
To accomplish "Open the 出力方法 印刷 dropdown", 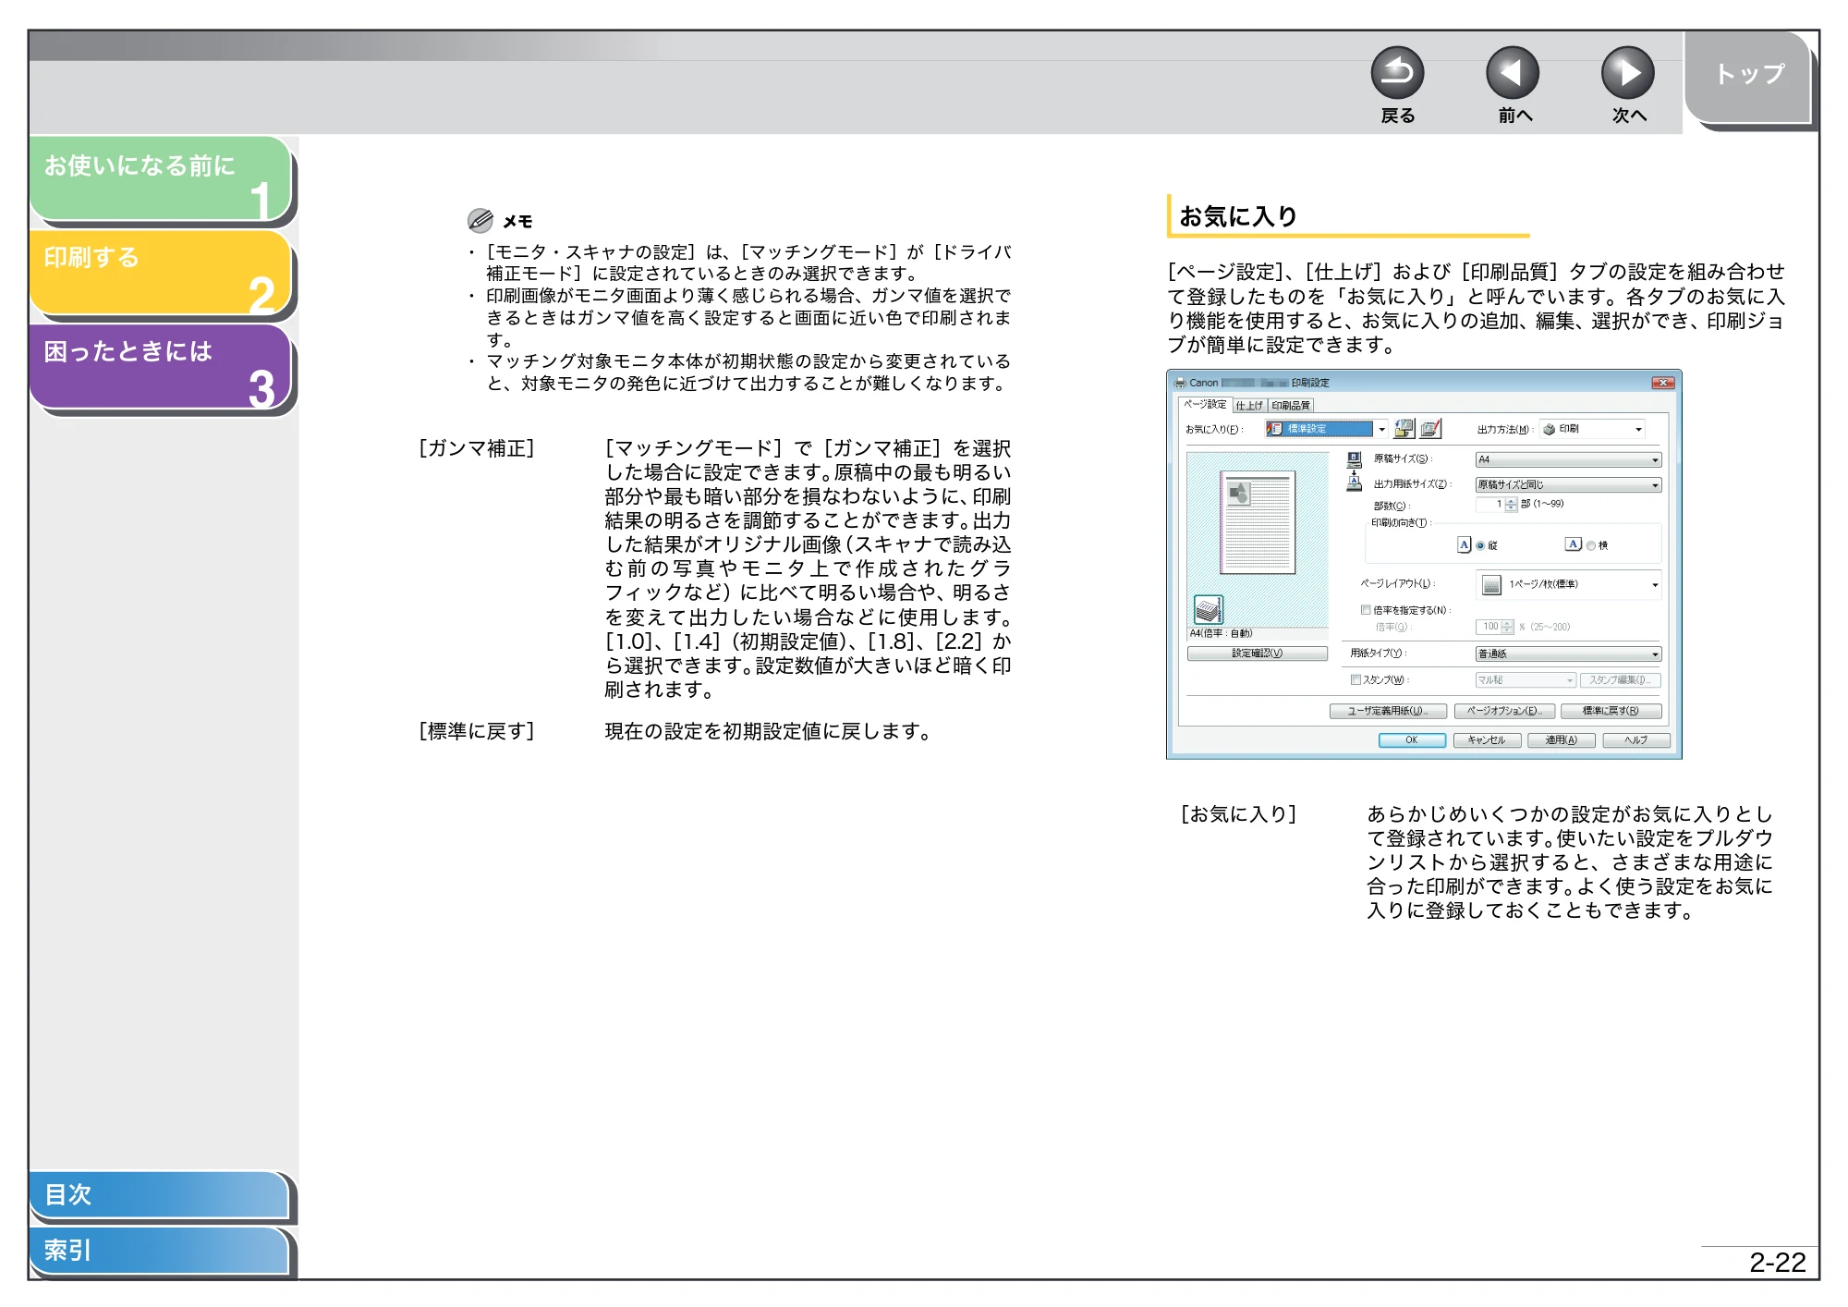I will point(1592,429).
